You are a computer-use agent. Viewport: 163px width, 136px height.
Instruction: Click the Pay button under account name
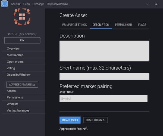pos(22,40)
